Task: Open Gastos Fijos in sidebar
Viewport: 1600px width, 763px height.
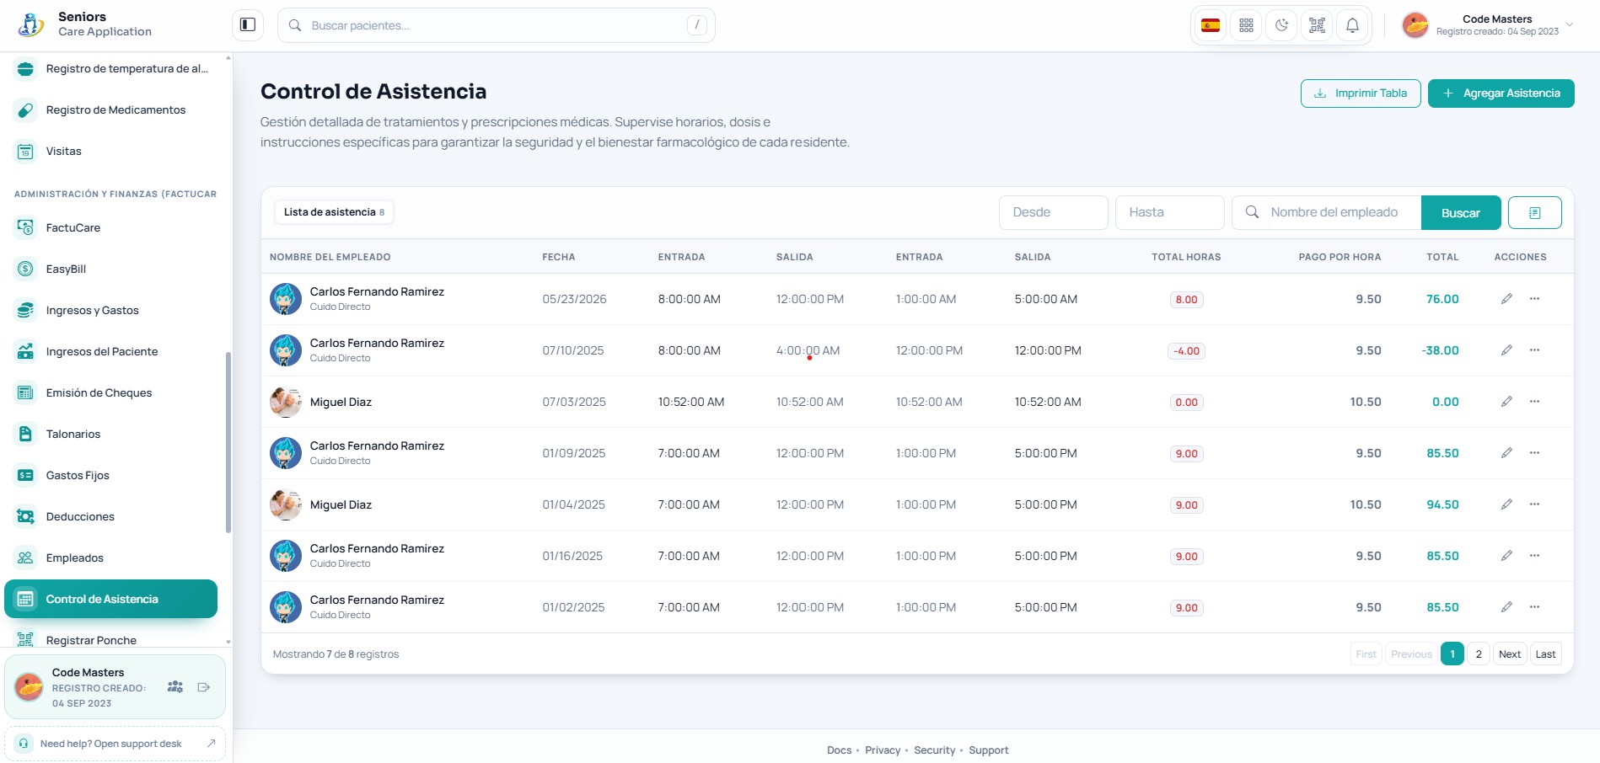Action: pos(111,476)
